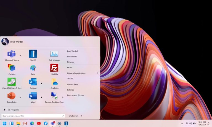Open Facebook taskbar icon

[x=46, y=123]
